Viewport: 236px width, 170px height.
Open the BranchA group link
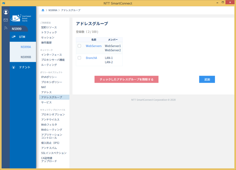(91, 58)
